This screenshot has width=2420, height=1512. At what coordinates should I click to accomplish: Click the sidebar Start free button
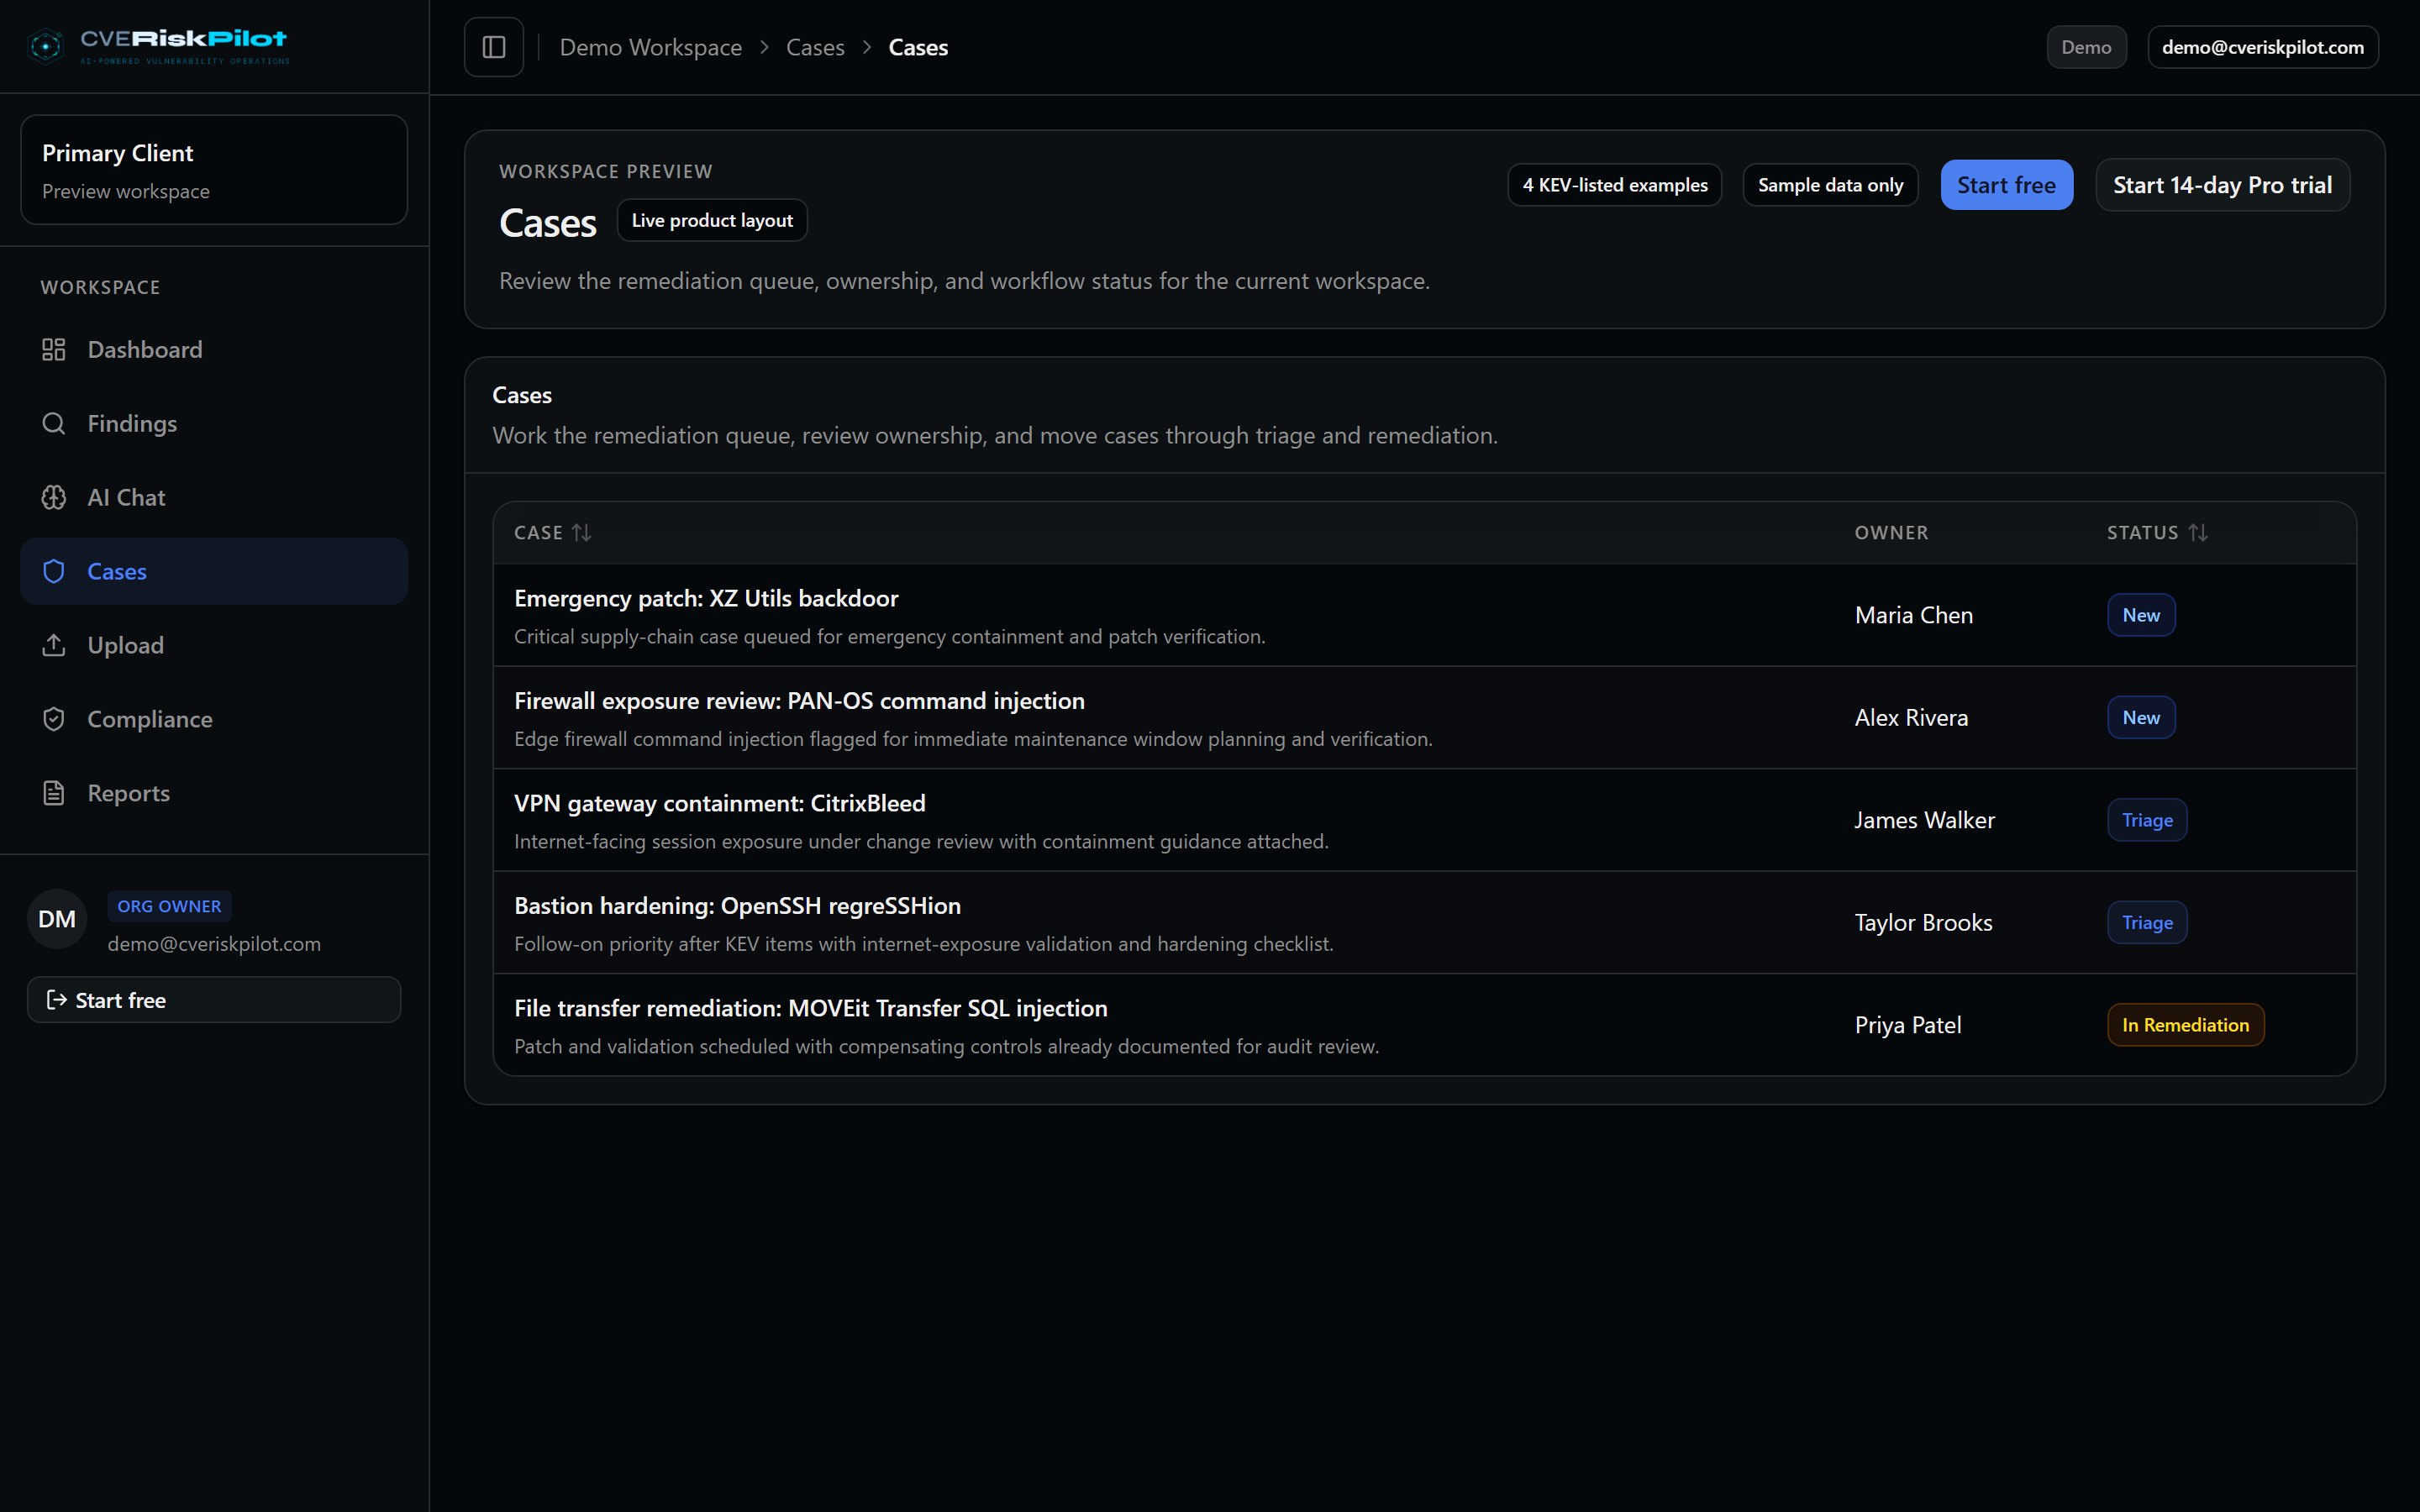pyautogui.click(x=214, y=1000)
